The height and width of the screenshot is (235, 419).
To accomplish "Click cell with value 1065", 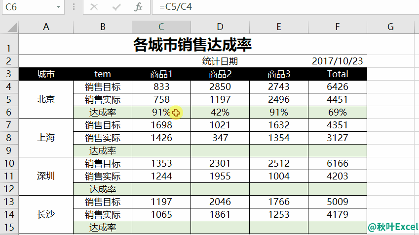I will click(x=161, y=214).
